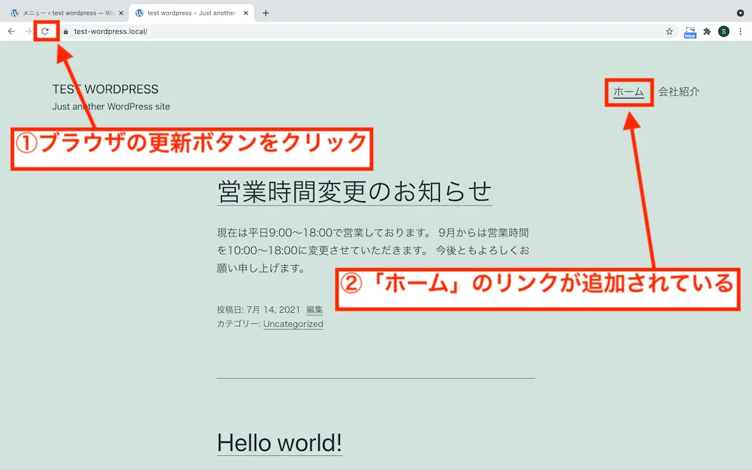Click the back navigation arrow
The image size is (752, 470).
click(x=11, y=32)
